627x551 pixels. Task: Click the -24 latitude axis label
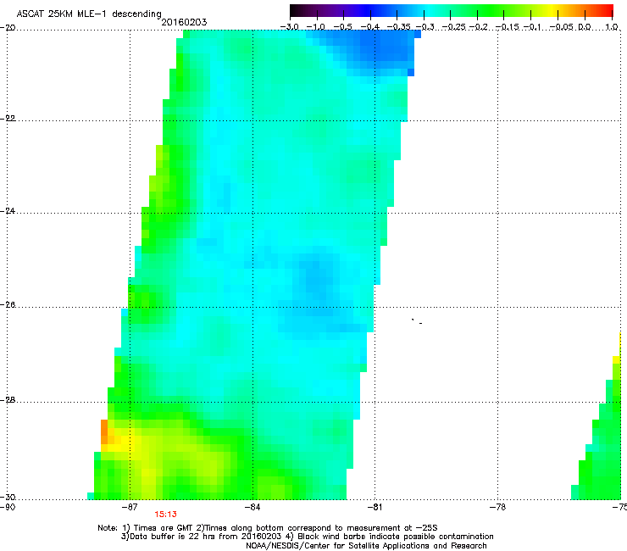click(8, 211)
